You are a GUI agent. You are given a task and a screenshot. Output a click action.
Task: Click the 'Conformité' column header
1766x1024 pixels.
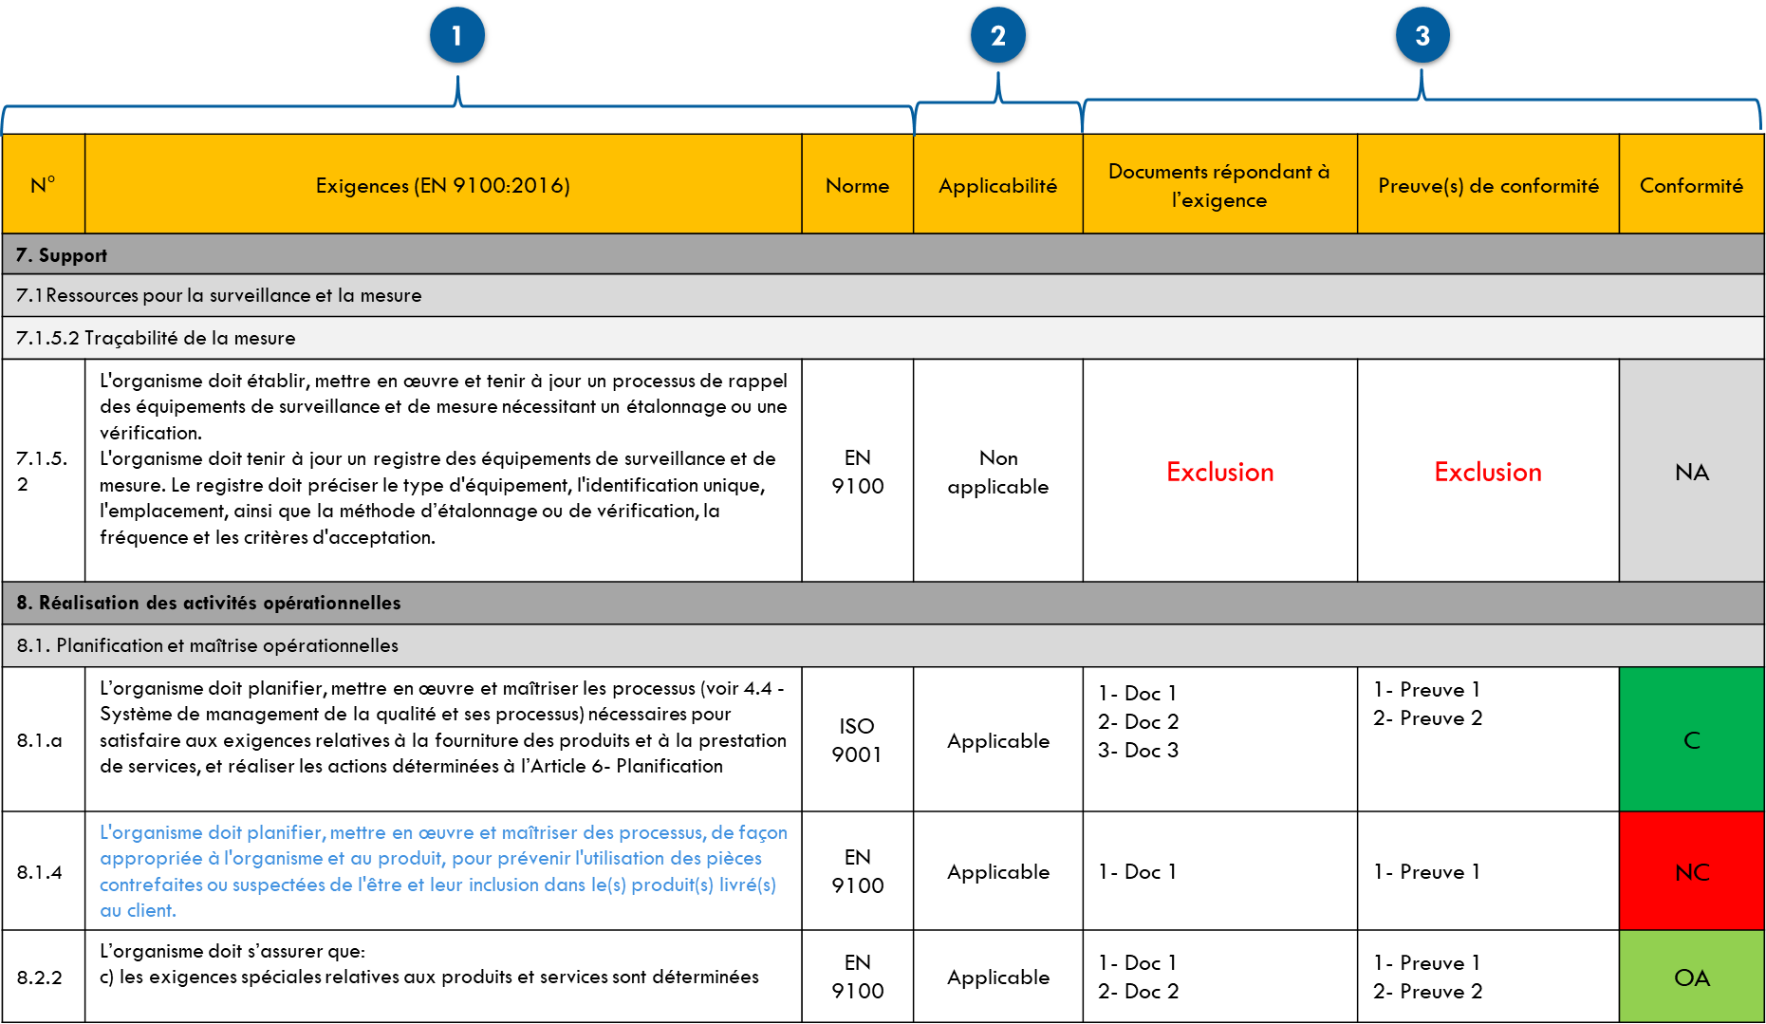pos(1691,184)
